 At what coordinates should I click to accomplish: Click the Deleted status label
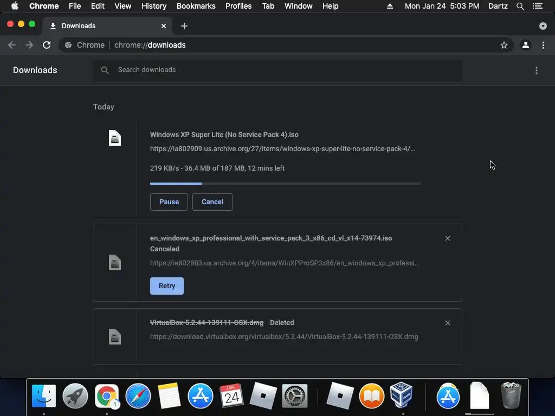(x=282, y=323)
